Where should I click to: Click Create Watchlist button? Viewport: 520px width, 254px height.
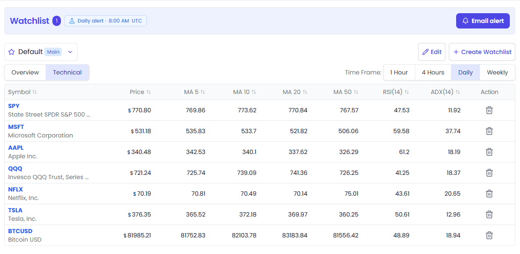coord(482,52)
